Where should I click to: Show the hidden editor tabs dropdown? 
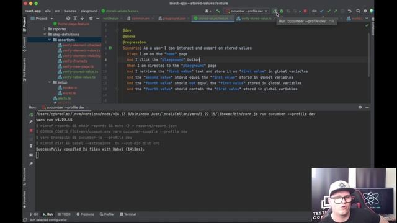pos(367,19)
